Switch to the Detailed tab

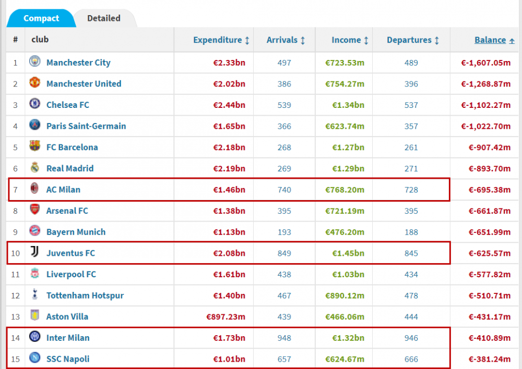(x=104, y=18)
